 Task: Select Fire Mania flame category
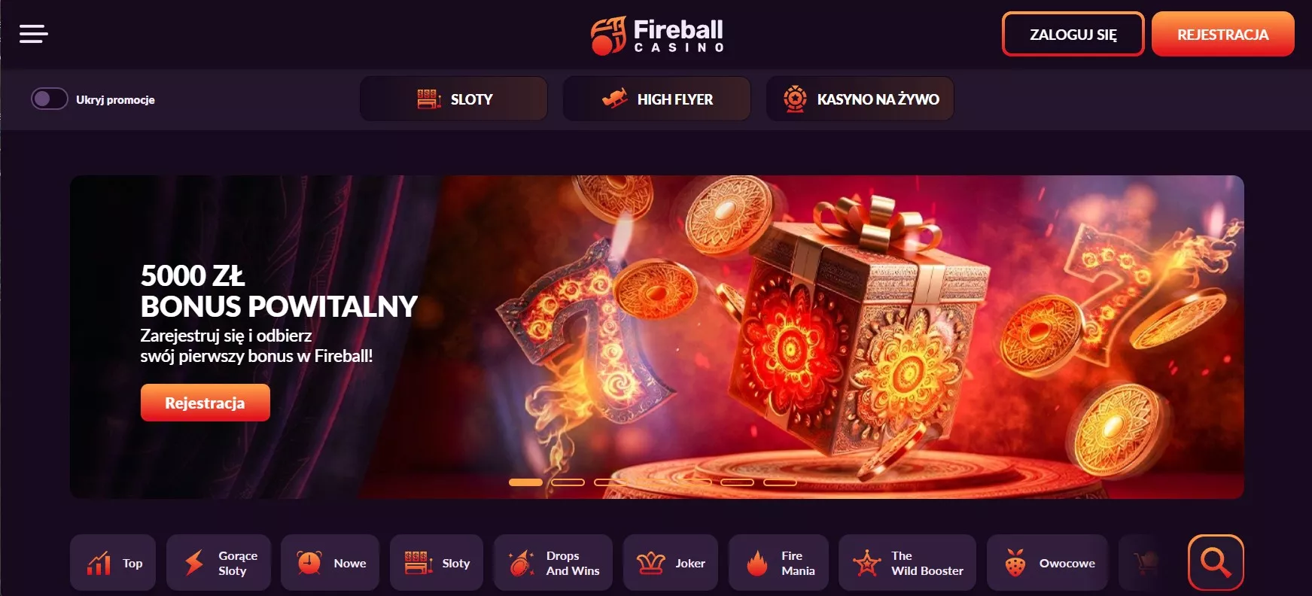[x=778, y=563]
